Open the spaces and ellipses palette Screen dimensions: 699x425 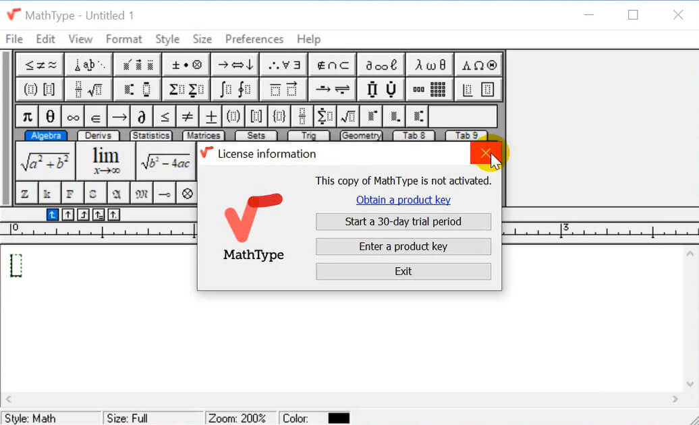pos(88,65)
